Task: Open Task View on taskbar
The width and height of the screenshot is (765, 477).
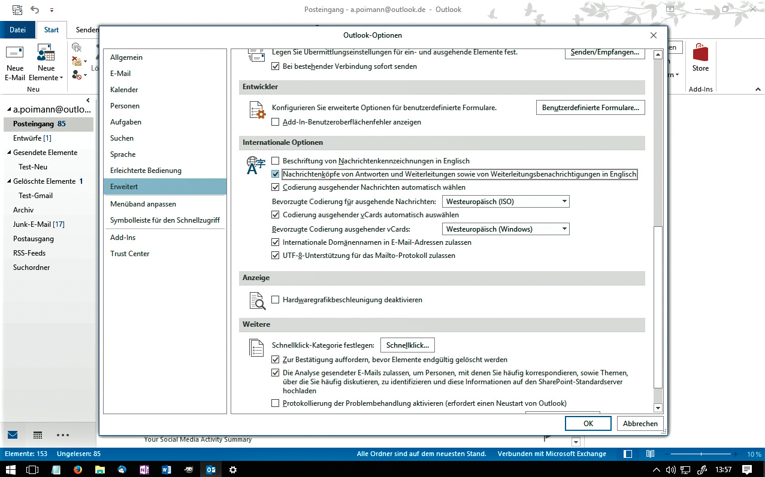Action: pyautogui.click(x=33, y=470)
